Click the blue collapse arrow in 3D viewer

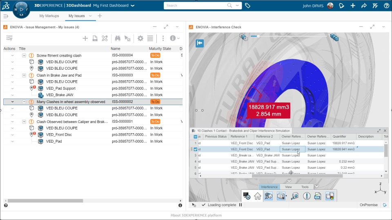[200, 43]
